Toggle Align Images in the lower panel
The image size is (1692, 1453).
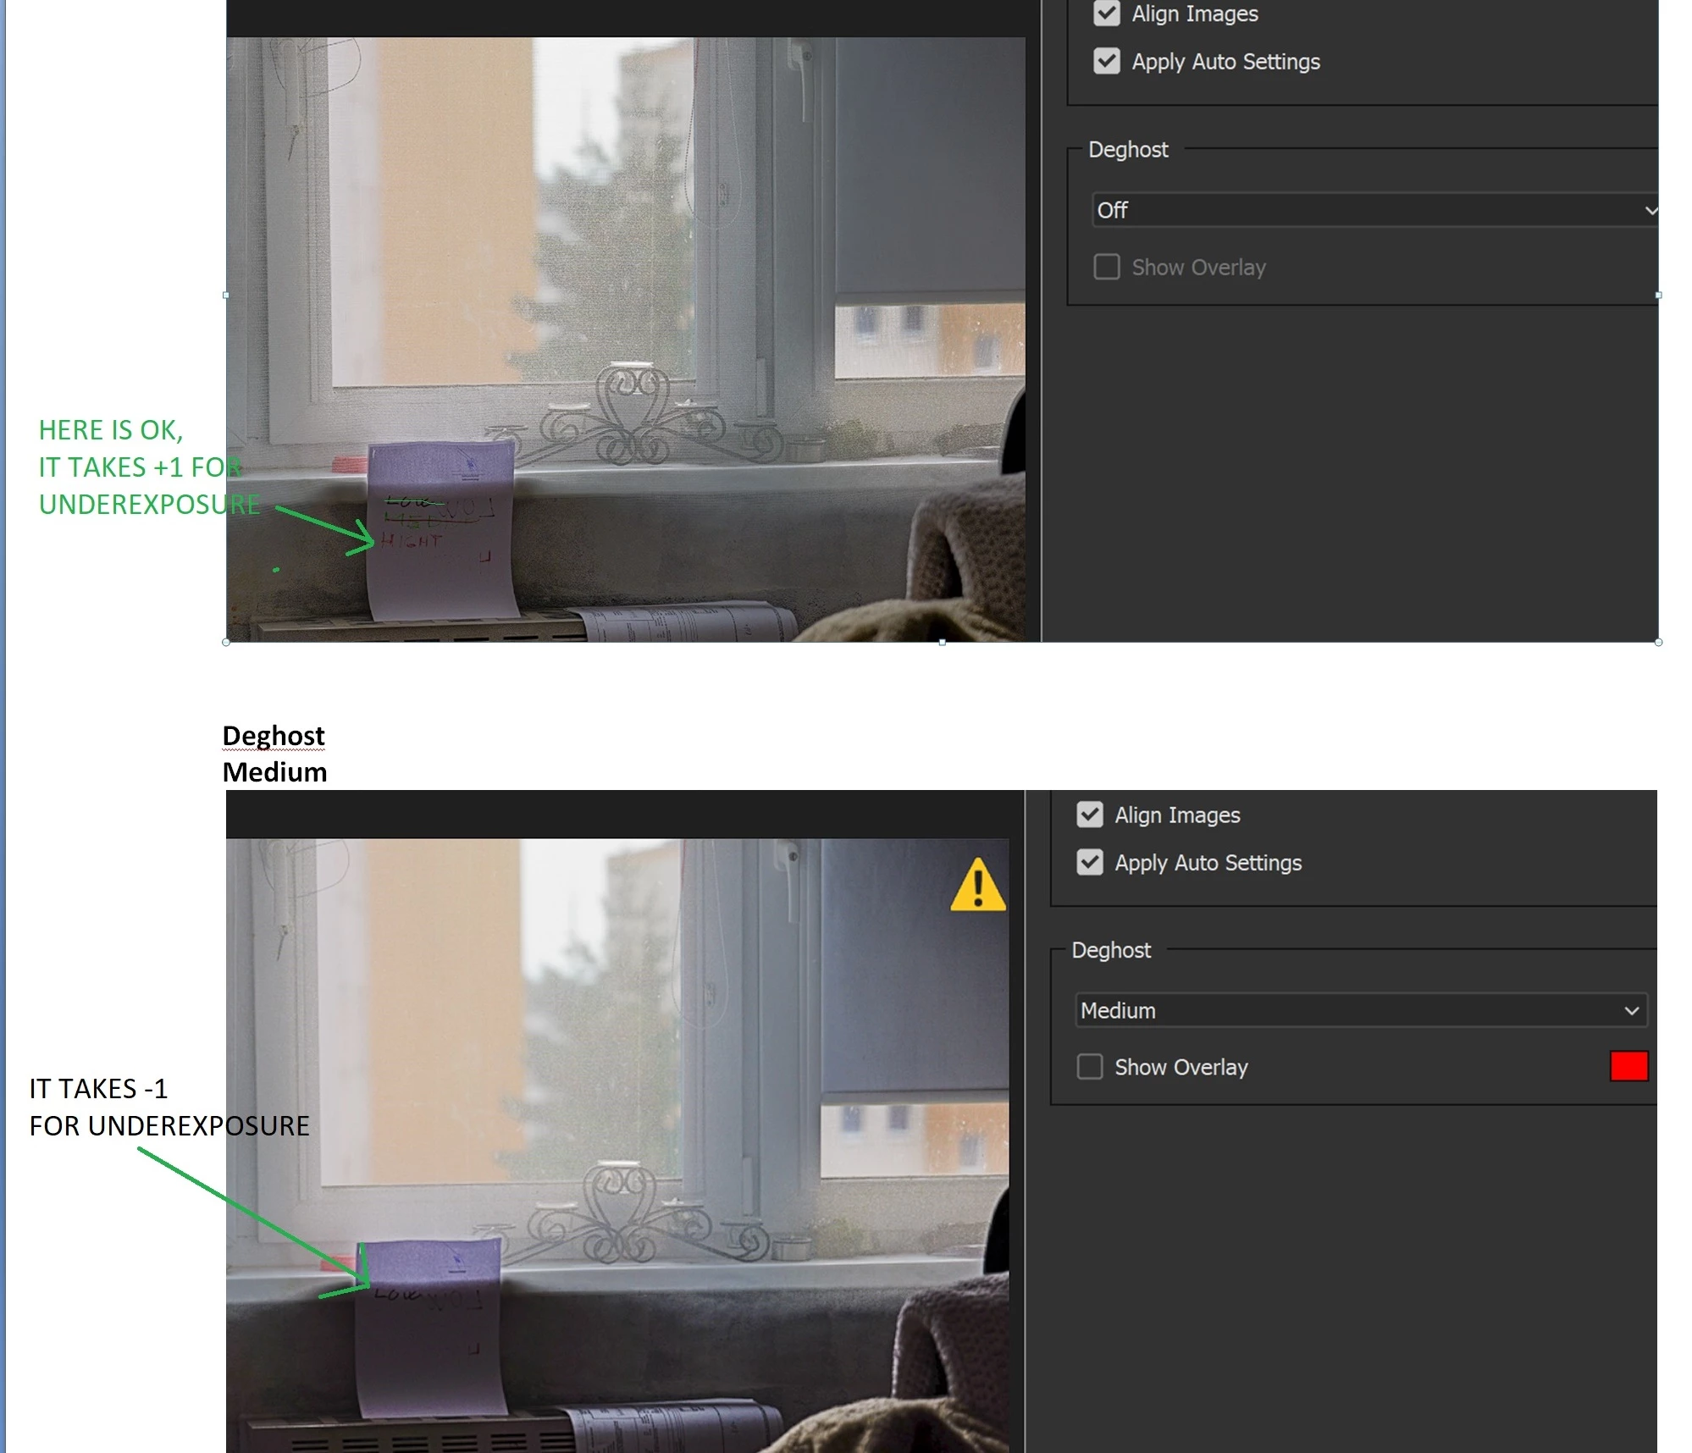click(x=1090, y=815)
